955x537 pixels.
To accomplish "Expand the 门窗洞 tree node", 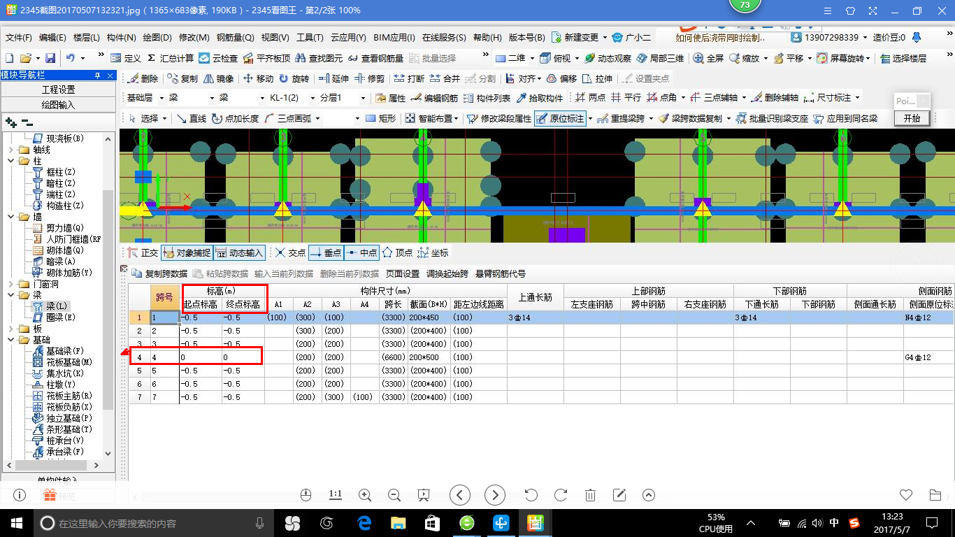I will click(11, 284).
